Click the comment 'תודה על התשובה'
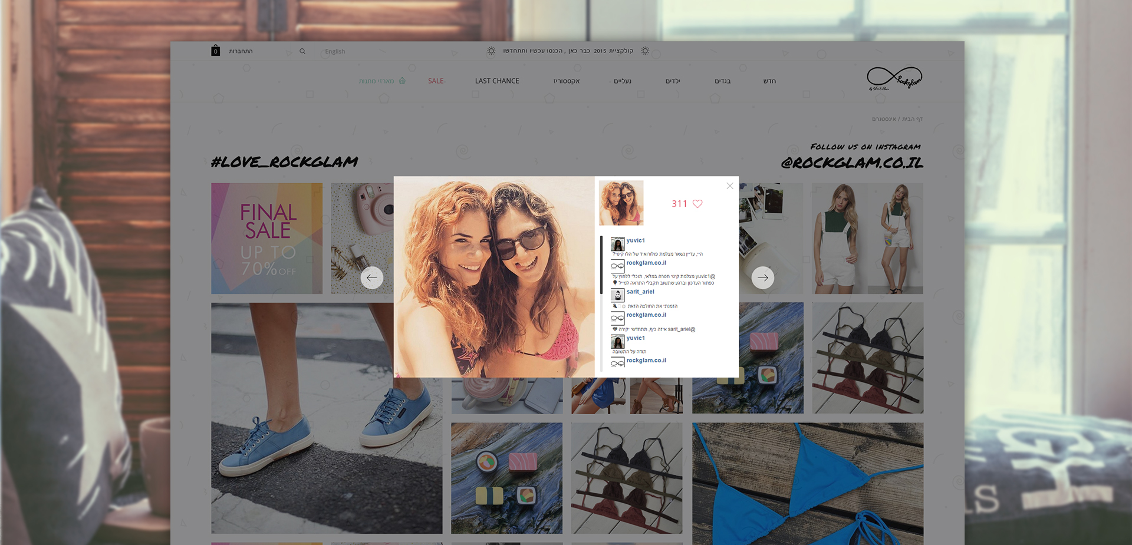The width and height of the screenshot is (1132, 545). (629, 352)
